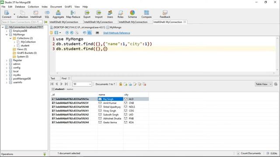Click the highlighted editor layout icon

click(89, 33)
